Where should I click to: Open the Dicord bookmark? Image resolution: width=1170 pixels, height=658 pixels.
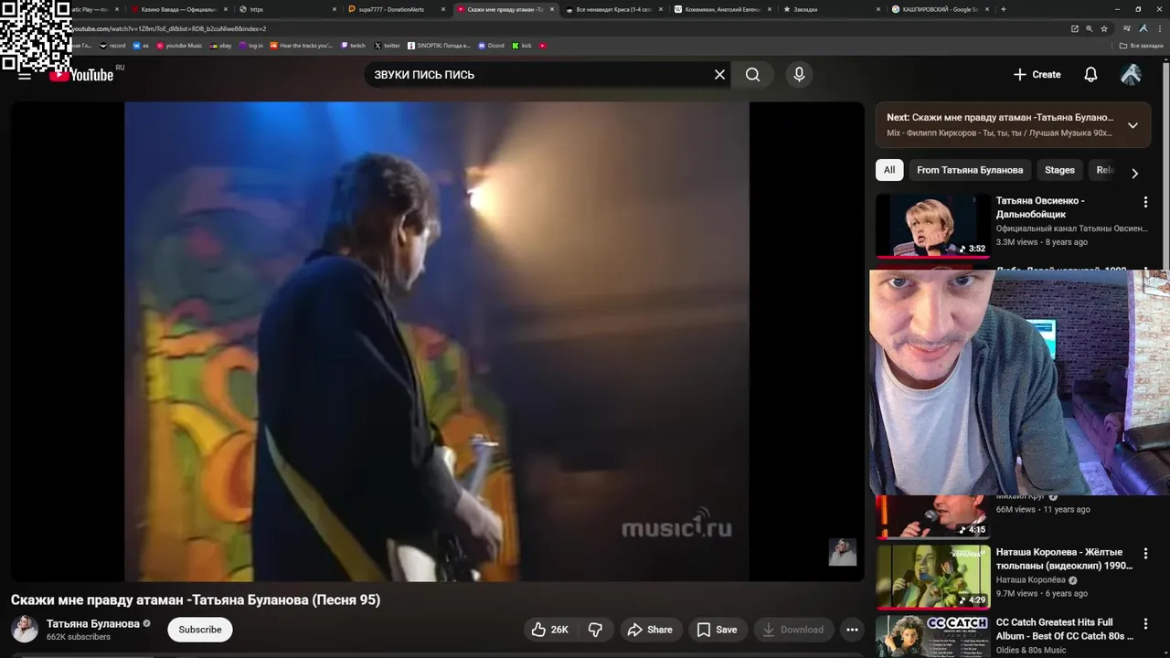pos(492,46)
